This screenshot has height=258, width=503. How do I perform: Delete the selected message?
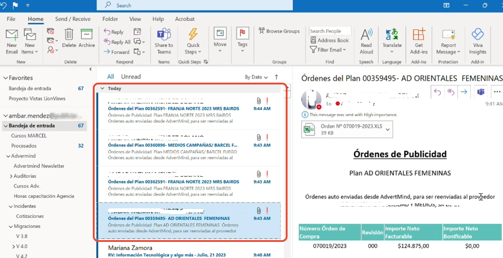69,39
